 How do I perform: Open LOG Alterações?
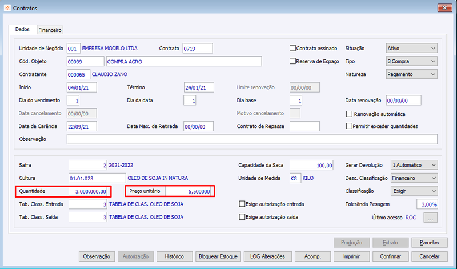click(267, 256)
